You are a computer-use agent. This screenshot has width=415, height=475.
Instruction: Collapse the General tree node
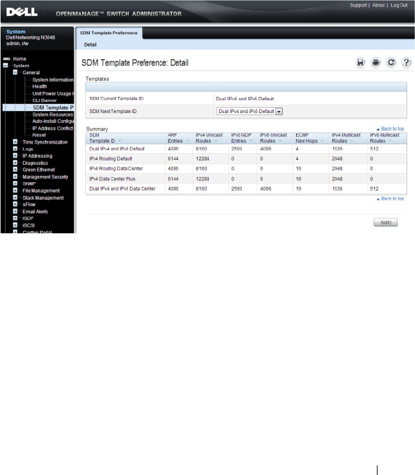tap(15, 72)
